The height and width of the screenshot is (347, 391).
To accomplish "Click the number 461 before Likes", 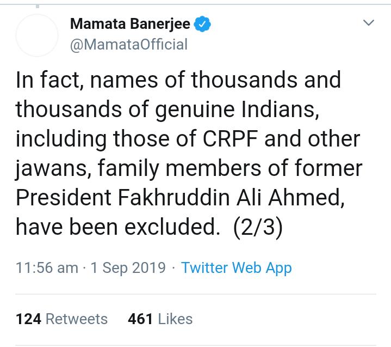I will tap(140, 319).
